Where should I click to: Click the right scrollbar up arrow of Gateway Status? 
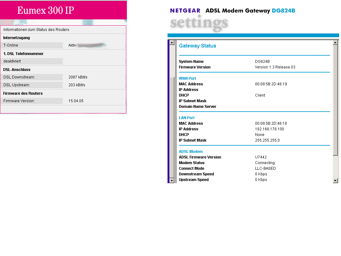(335, 43)
